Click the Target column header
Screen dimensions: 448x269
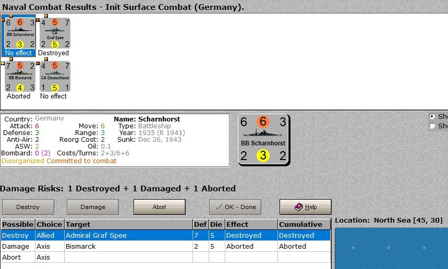(129, 224)
